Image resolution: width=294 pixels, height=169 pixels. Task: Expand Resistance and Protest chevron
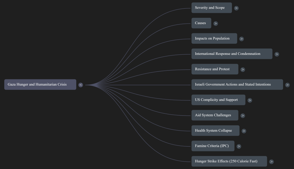243,70
